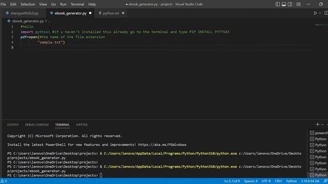Change file encoding UTF-8
This screenshot has height=184, width=328.
point(266,181)
